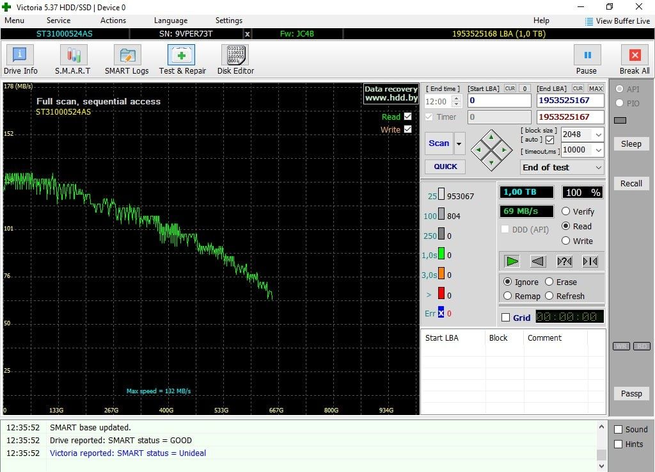Click the QUICK scan button
655x472 pixels.
tap(445, 167)
